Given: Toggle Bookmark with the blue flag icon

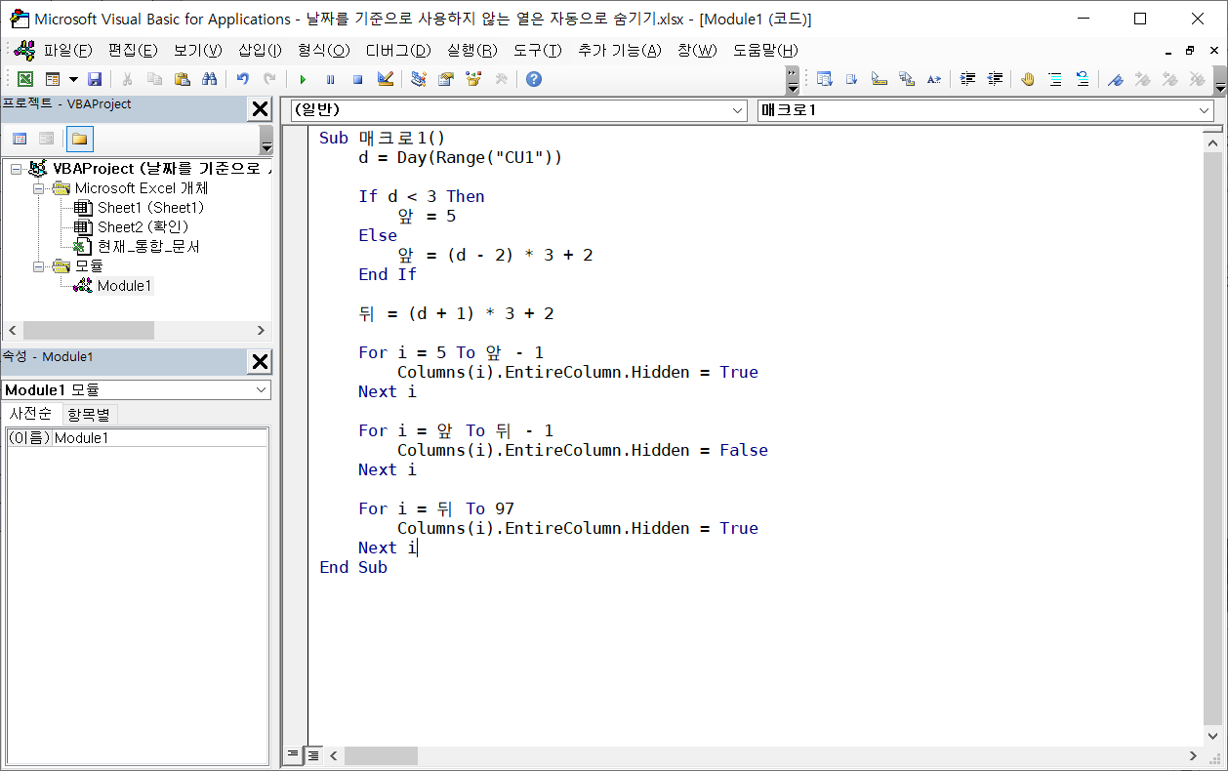Looking at the screenshot, I should [1116, 79].
